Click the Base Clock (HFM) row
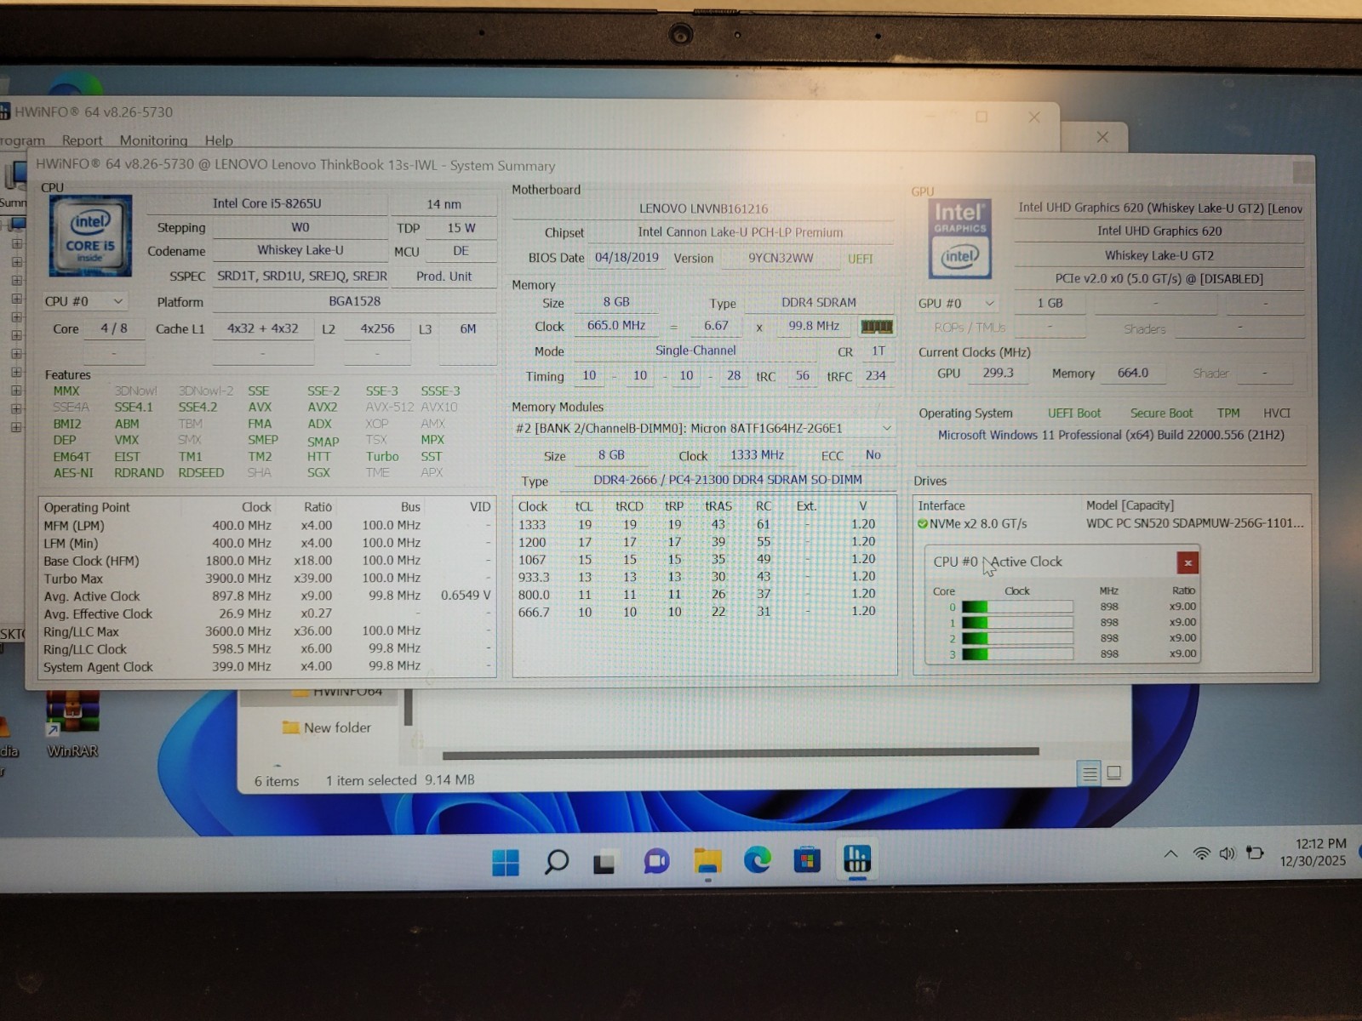1362x1021 pixels. (x=267, y=561)
